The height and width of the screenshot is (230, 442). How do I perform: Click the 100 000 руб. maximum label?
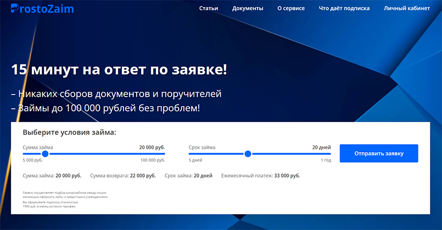coord(152,160)
